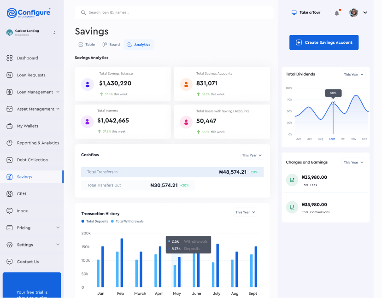Open My Wallets from the sidebar
The height and width of the screenshot is (298, 382).
[x=27, y=126]
